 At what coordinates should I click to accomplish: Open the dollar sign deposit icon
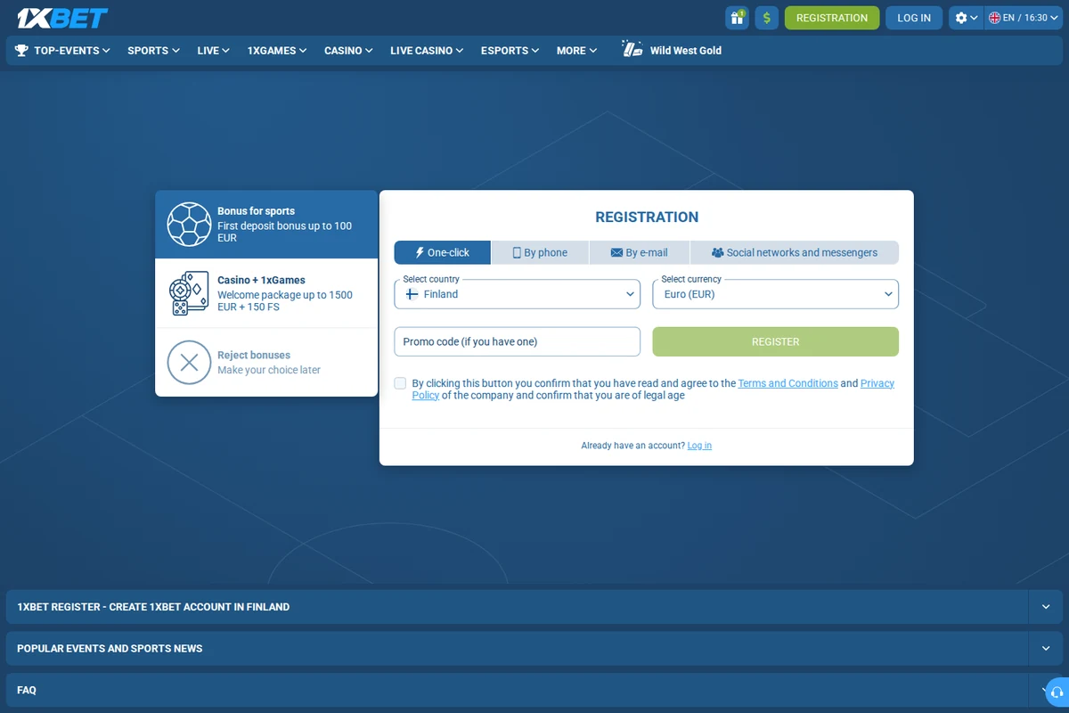pos(767,18)
